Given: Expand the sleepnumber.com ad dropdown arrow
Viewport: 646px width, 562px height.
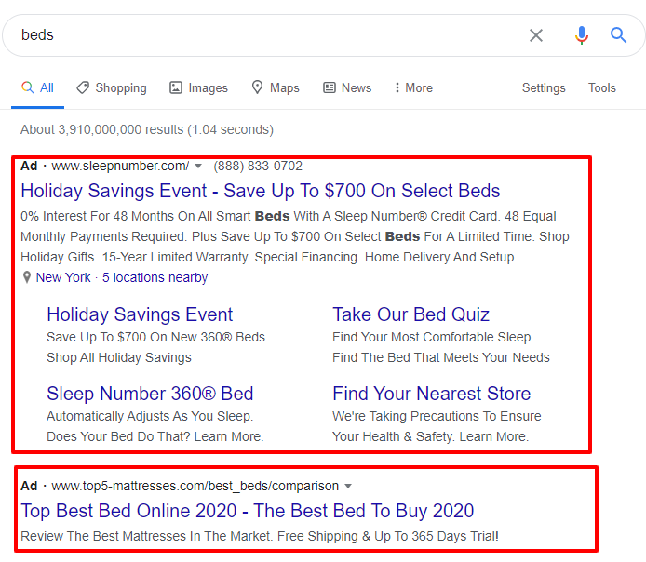Looking at the screenshot, I should tap(198, 167).
